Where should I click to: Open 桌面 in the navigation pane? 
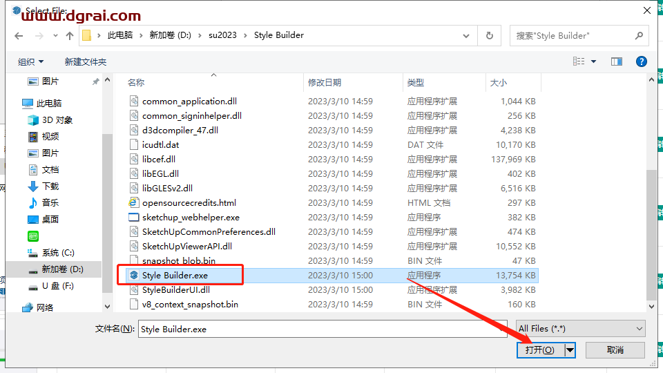pos(50,219)
